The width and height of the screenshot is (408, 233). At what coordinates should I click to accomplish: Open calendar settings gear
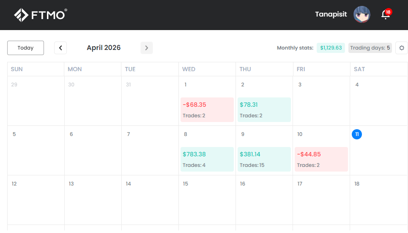(401, 48)
